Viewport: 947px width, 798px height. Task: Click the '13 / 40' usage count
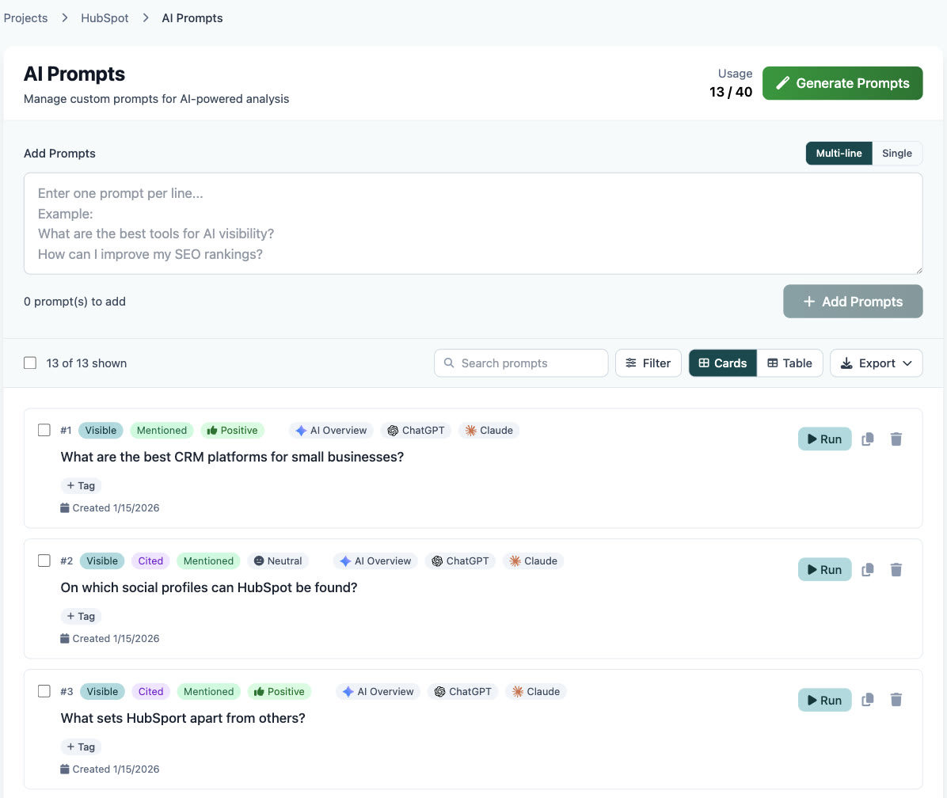pyautogui.click(x=731, y=92)
